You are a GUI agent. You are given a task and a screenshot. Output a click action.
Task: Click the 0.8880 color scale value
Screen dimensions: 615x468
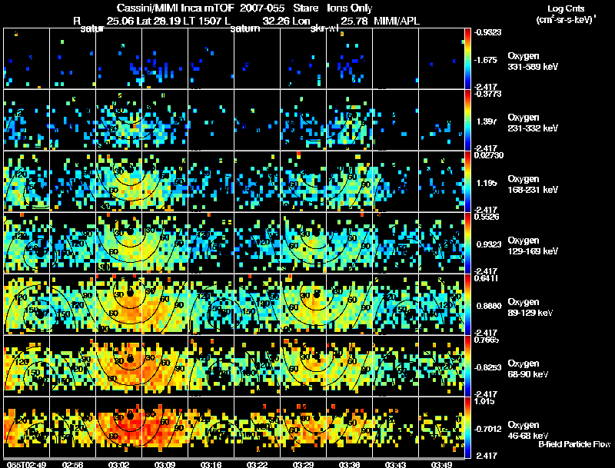pos(489,306)
